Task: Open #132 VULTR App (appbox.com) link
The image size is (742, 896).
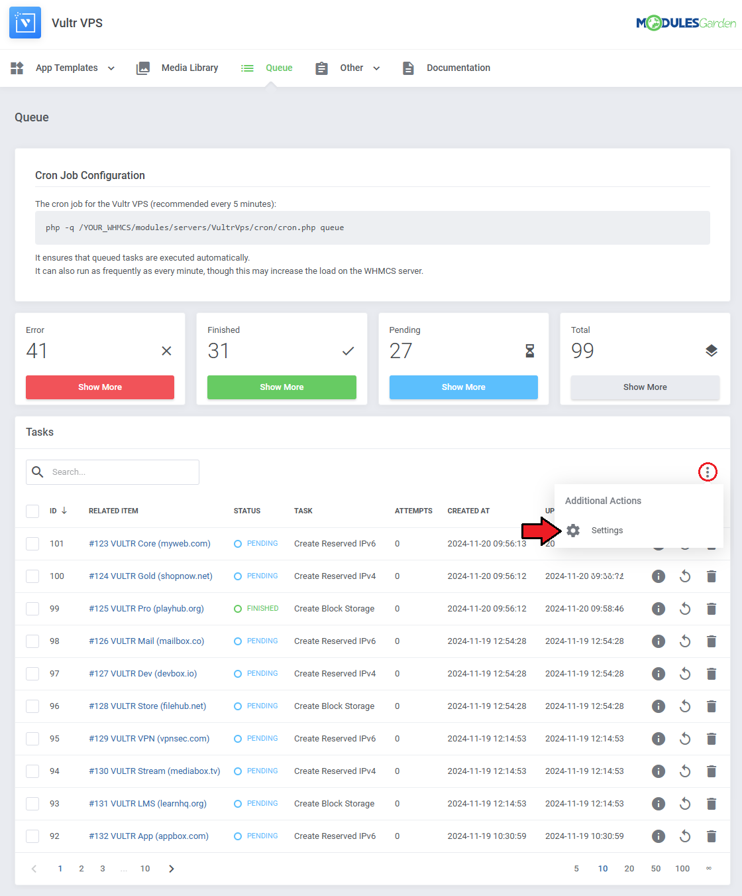Action: click(x=148, y=836)
